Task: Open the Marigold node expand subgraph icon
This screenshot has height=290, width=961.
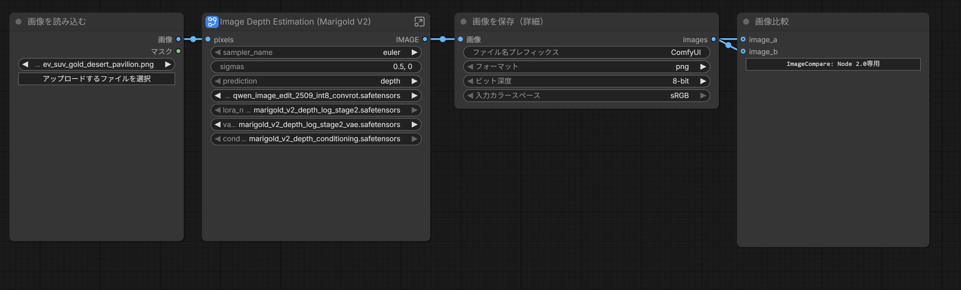Action: click(419, 22)
